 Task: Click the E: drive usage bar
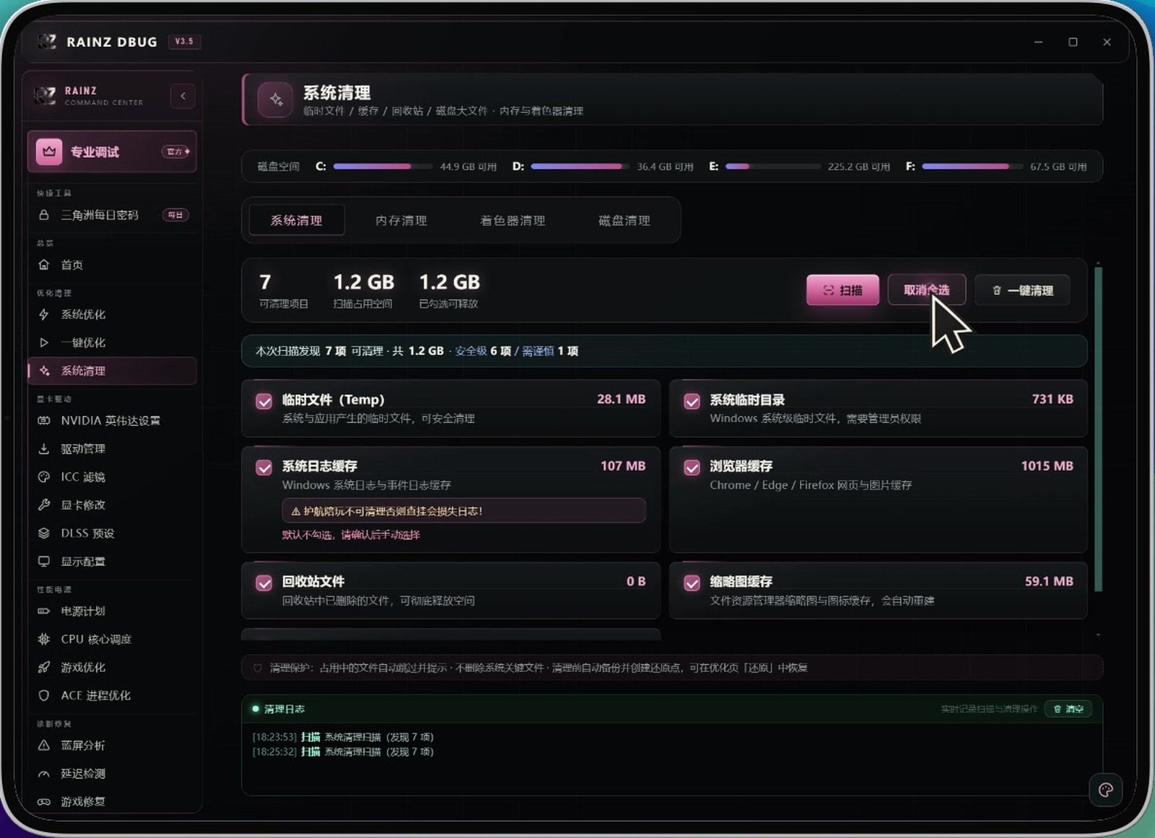click(x=772, y=167)
